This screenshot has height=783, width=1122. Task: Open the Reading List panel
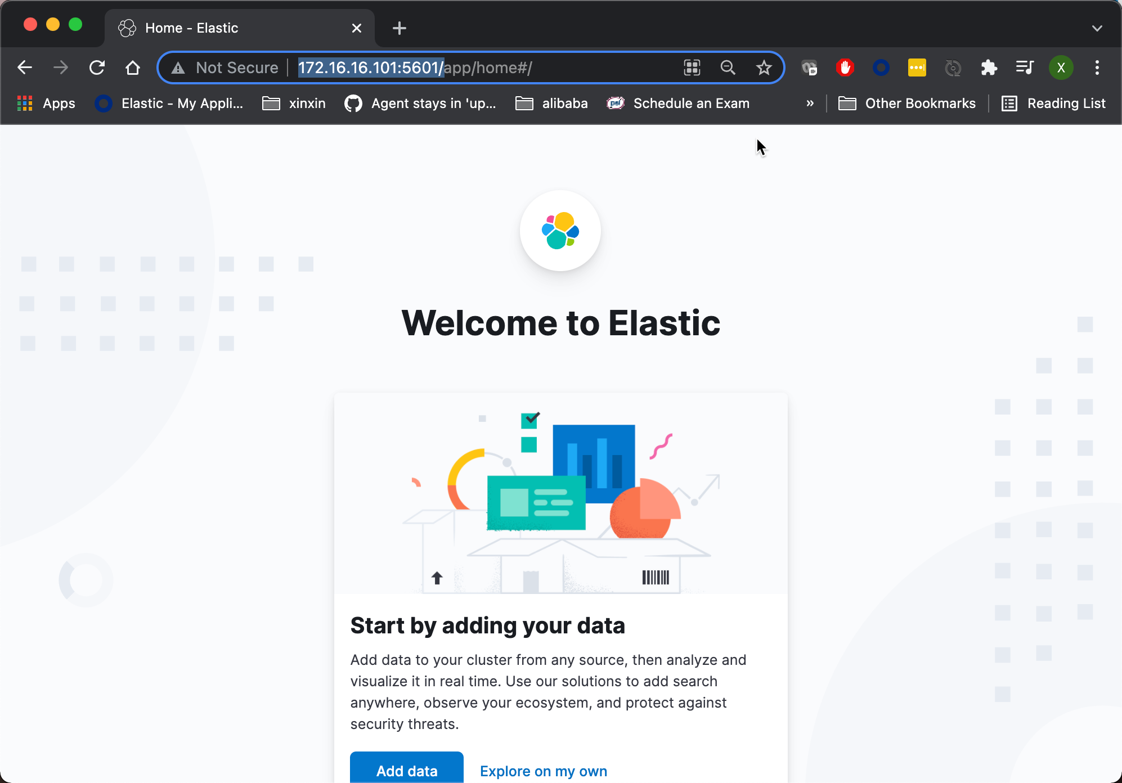1054,103
